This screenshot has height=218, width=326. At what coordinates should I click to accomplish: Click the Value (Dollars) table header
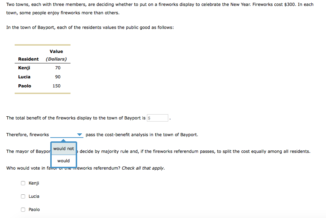(x=56, y=55)
